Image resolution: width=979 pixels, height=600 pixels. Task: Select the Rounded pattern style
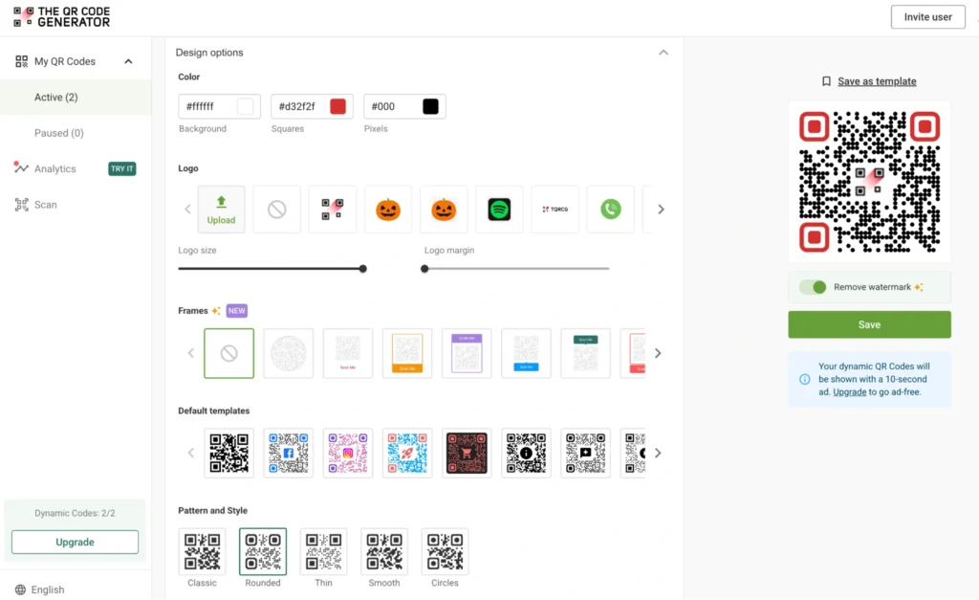[x=263, y=552]
